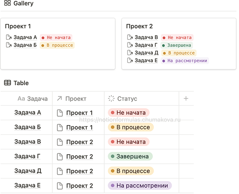This screenshot has height=194, width=239.
Task: Click page icon in Задача В table row
Action: 60,142
